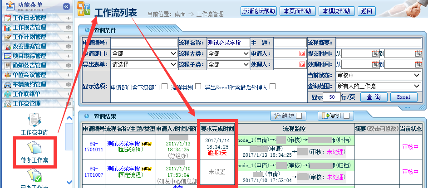Tick the 流程类别 checkbox
This screenshot has width=428, height=188.
pyautogui.click(x=198, y=86)
